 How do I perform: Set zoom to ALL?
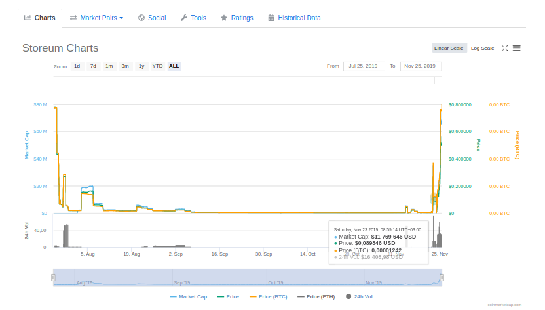(x=174, y=66)
